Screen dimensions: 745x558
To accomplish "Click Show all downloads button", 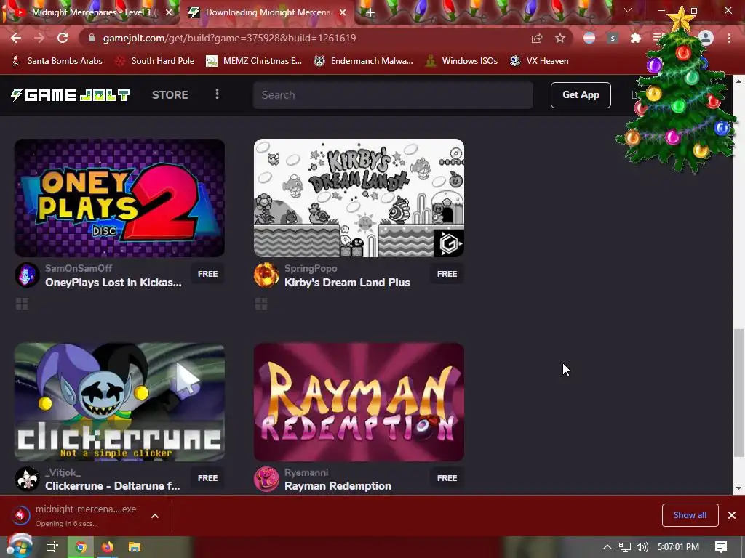I will (690, 515).
